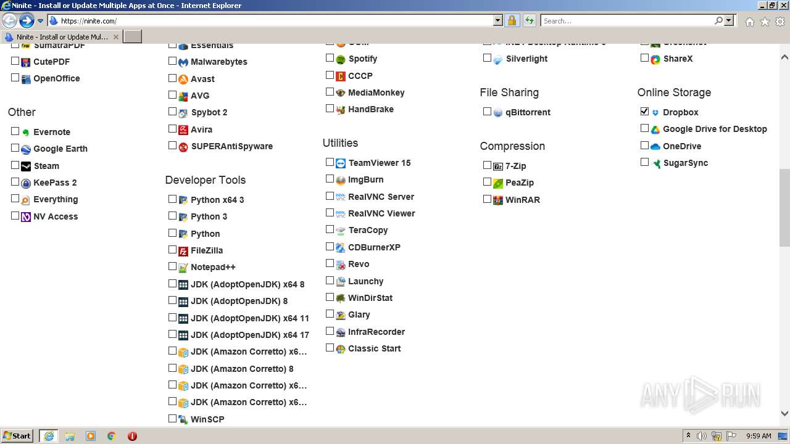Uncheck the Dropbox checkbox
Viewport: 790px width, 444px height.
644,112
